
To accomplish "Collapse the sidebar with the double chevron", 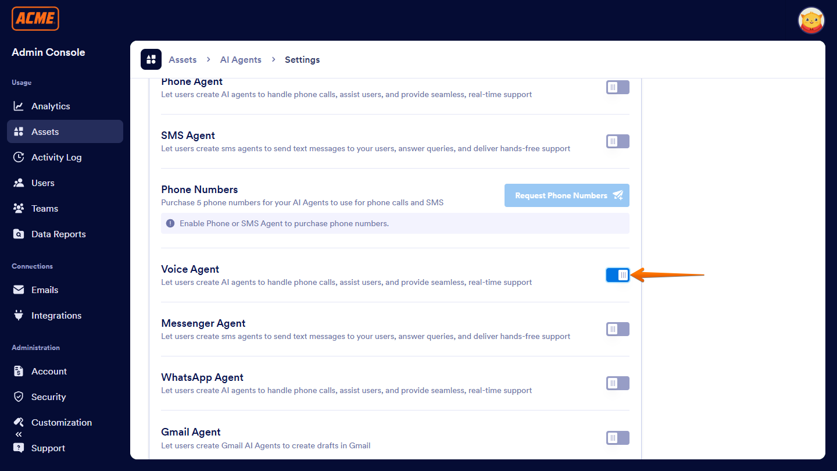I will (17, 433).
